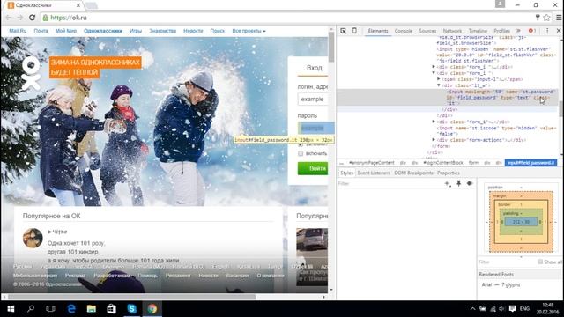
Task: Click the highlighted password field
Action: coord(315,128)
